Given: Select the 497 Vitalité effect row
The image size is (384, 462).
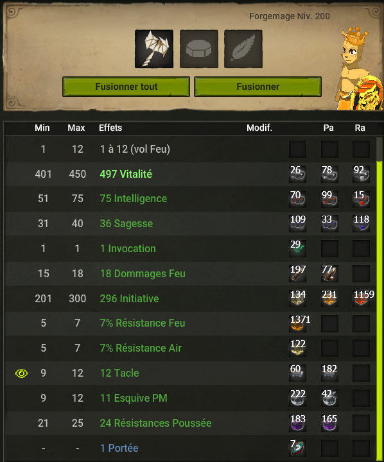Looking at the screenshot, I should 190,174.
